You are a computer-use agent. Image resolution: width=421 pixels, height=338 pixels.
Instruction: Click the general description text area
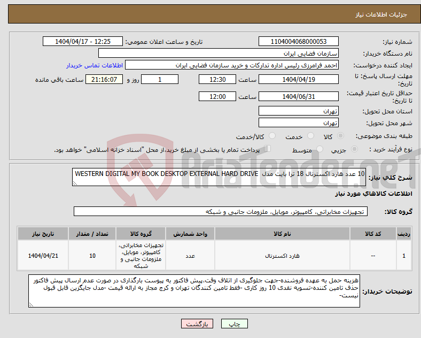point(219,177)
